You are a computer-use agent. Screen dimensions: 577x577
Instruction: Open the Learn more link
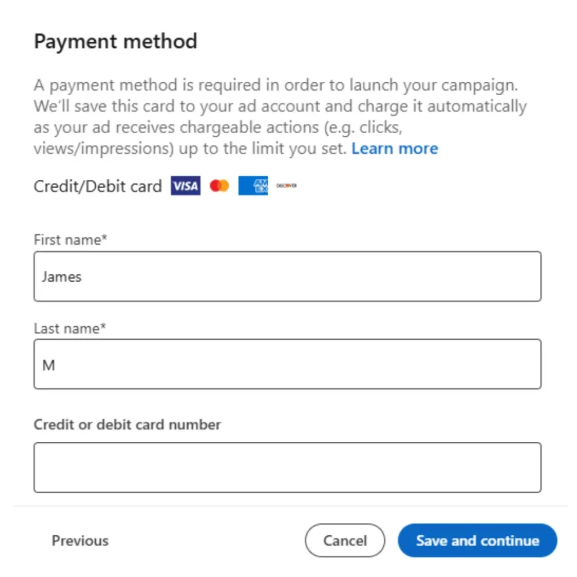(x=394, y=149)
